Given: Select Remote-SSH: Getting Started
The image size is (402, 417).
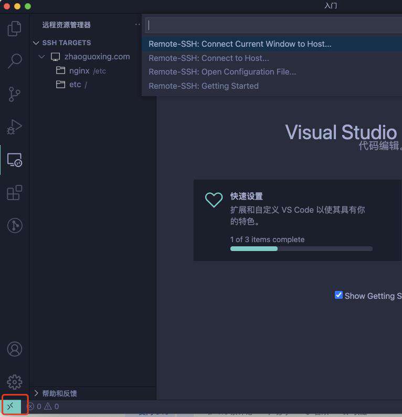Looking at the screenshot, I should tap(271, 86).
